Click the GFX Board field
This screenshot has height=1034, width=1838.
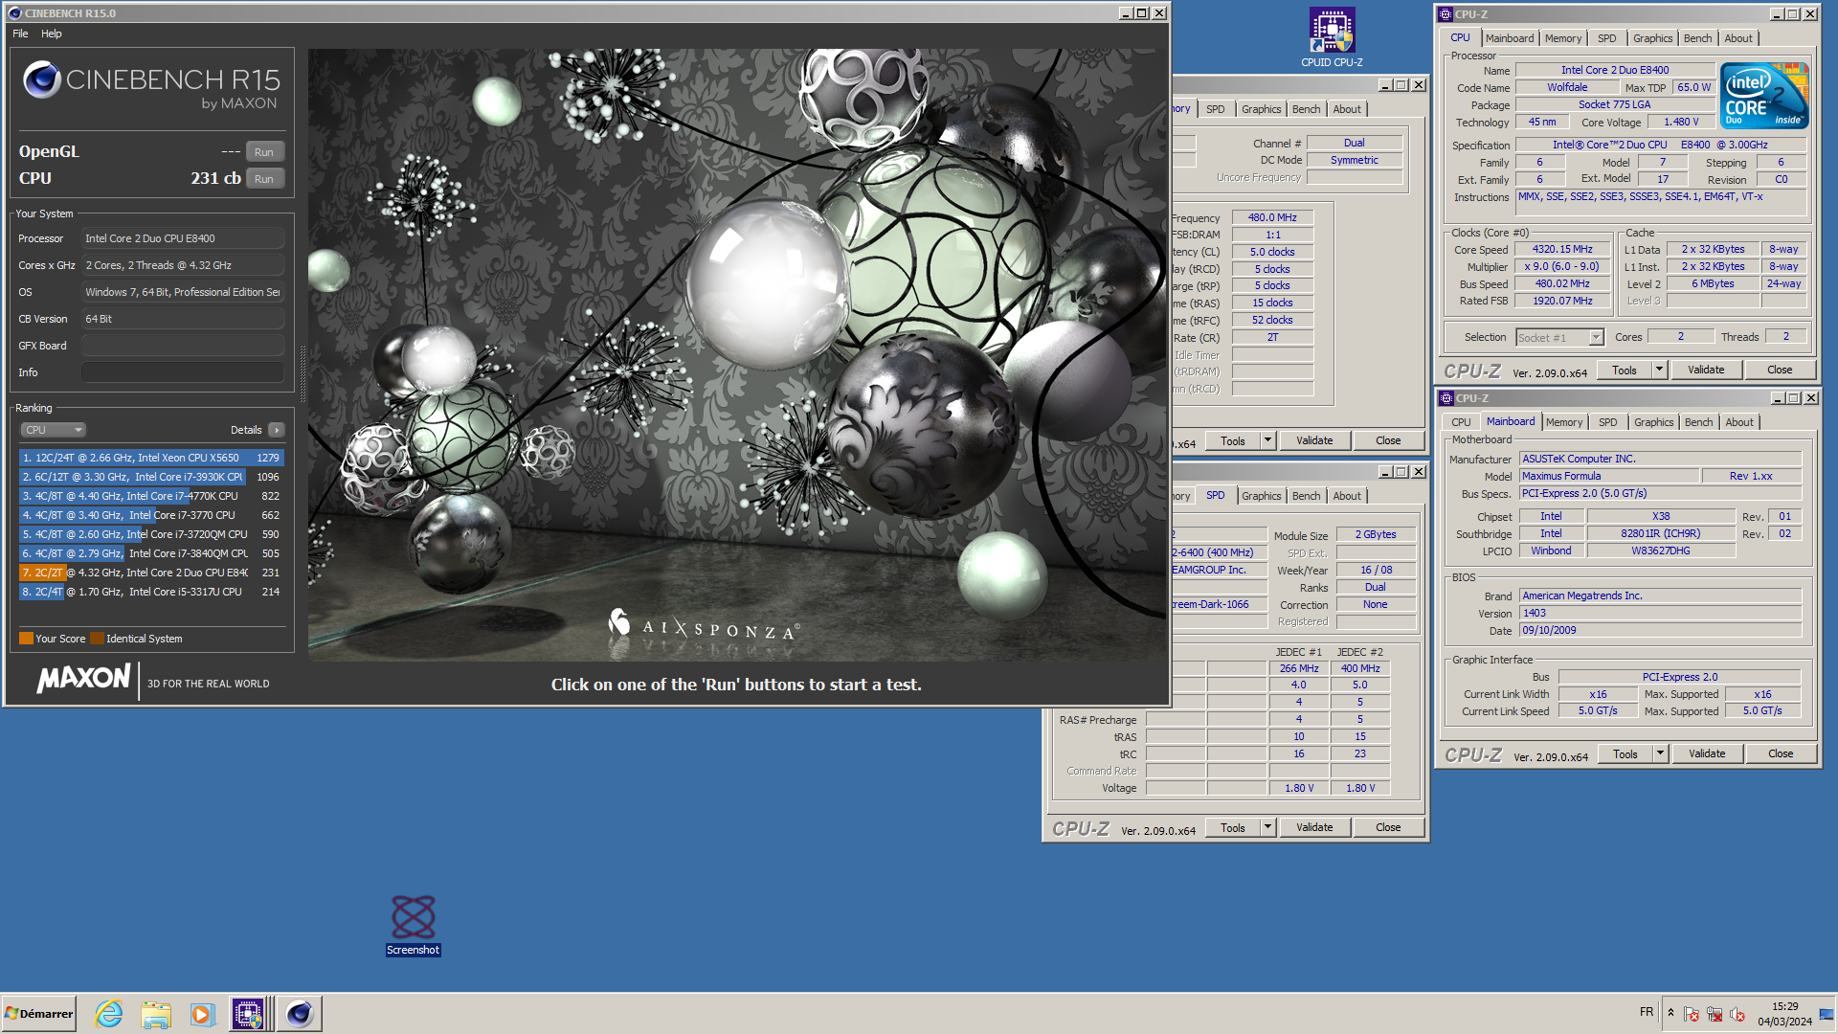click(182, 346)
